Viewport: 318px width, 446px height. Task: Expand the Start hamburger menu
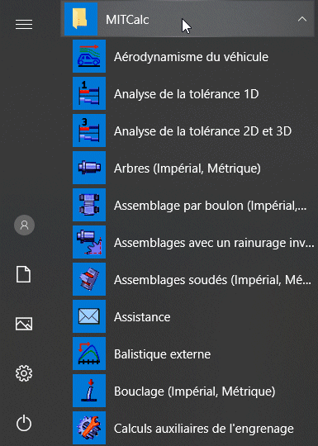(x=24, y=25)
